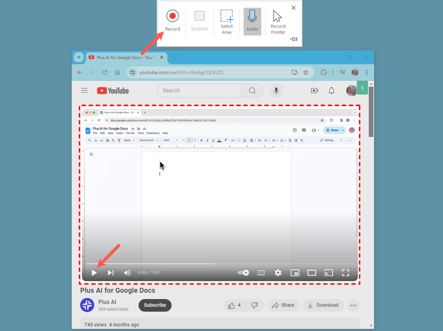The image size is (443, 331).
Task: Open the Extensions puzzle icon
Action: click(323, 73)
